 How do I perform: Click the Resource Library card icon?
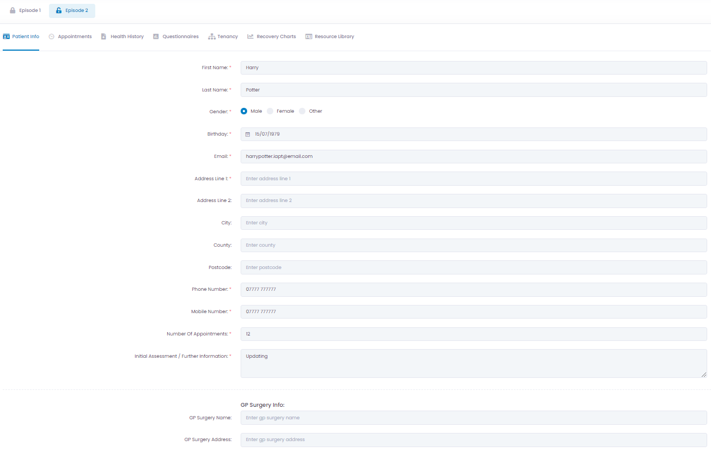(309, 36)
